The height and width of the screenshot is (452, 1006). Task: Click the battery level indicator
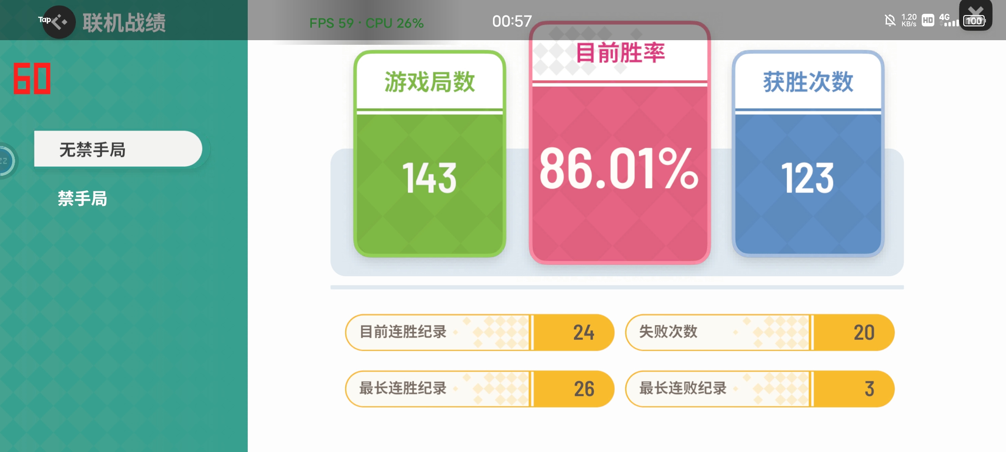coord(974,21)
